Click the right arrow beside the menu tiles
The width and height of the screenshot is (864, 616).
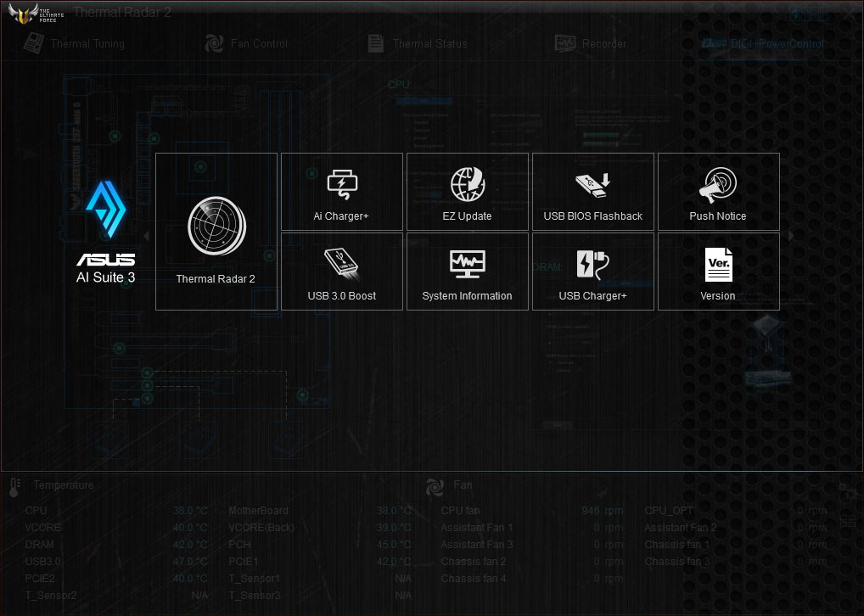(791, 236)
